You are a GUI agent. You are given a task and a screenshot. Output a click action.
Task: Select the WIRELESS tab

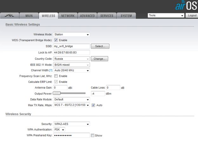49,16
